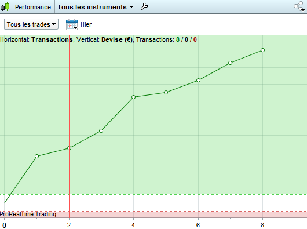
Task: Expand the Tous les trades dropdown
Action: [31, 24]
